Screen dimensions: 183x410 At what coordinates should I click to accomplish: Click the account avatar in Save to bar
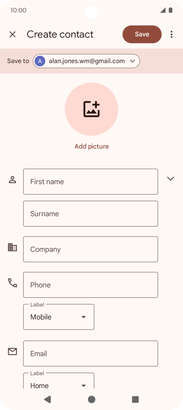(40, 61)
